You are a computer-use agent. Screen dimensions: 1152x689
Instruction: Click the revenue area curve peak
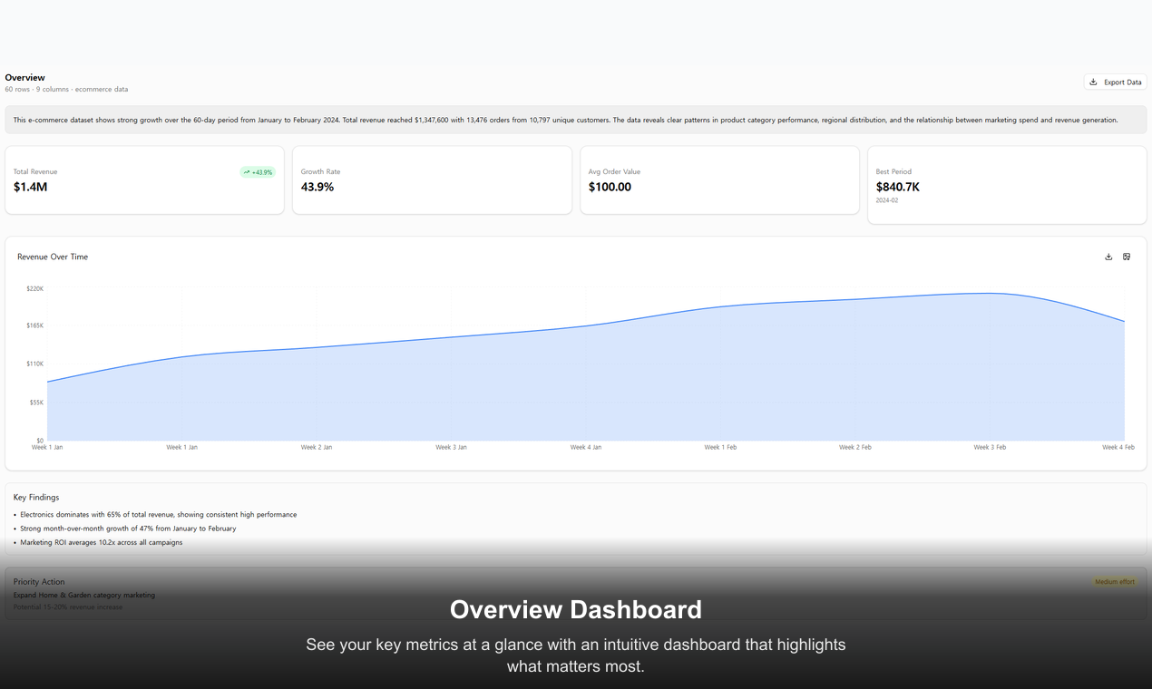[x=989, y=292]
